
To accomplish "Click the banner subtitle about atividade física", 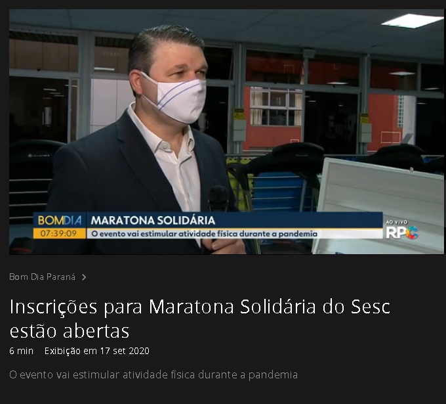I will click(204, 234).
